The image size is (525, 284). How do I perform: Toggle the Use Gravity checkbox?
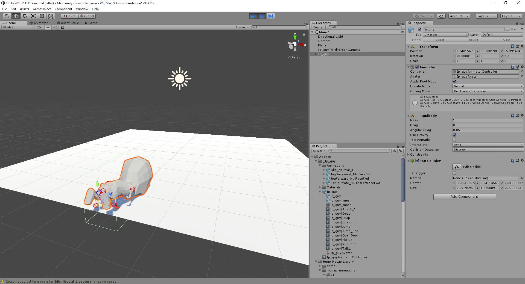coord(454,135)
